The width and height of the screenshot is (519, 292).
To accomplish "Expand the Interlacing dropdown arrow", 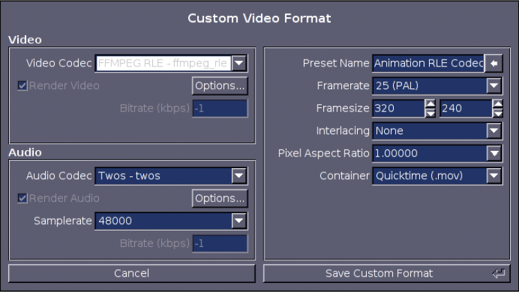I will [494, 131].
